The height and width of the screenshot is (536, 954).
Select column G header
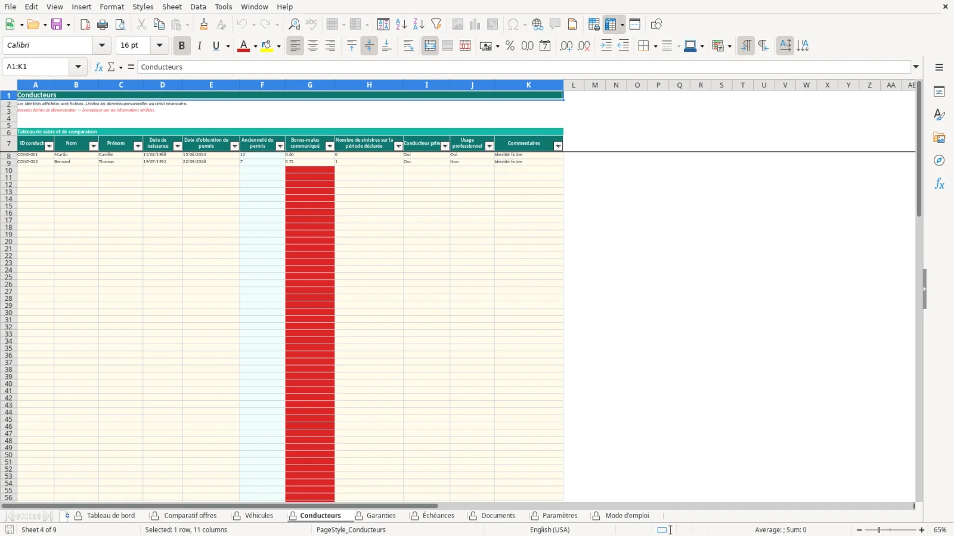tap(310, 85)
